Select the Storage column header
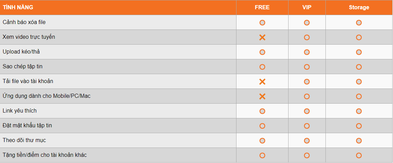This screenshot has width=393, height=163. (x=359, y=7)
